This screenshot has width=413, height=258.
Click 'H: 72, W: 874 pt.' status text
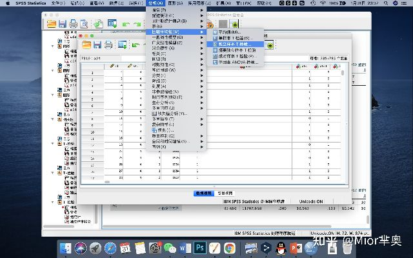pyautogui.click(x=353, y=233)
